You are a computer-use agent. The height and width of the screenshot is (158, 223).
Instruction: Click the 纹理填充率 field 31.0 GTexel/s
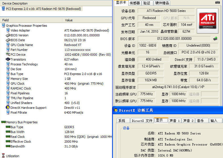tap(204, 66)
